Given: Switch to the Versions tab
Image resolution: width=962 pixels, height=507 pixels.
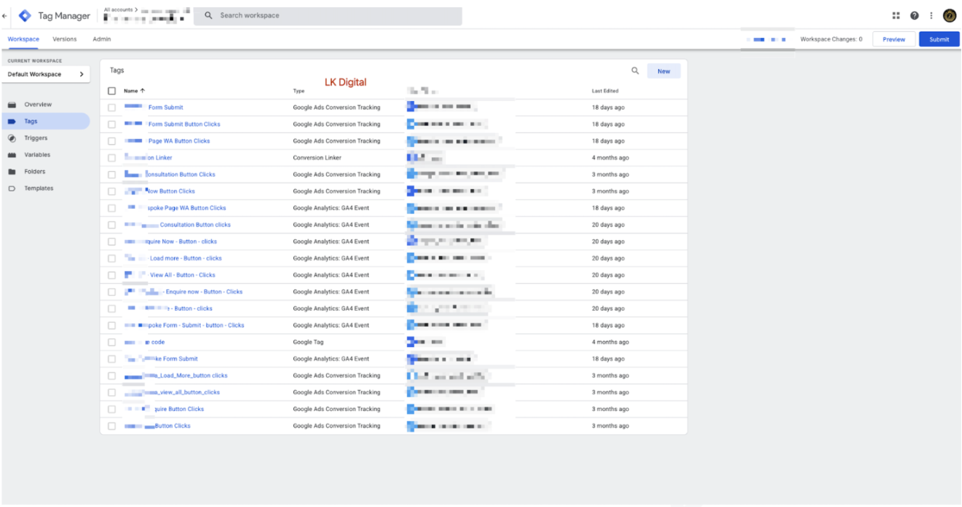Looking at the screenshot, I should [65, 39].
